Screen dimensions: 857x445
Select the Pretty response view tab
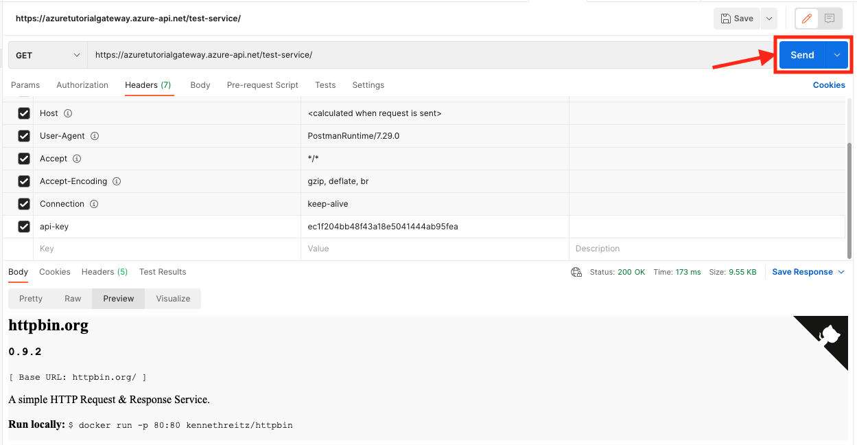[31, 299]
